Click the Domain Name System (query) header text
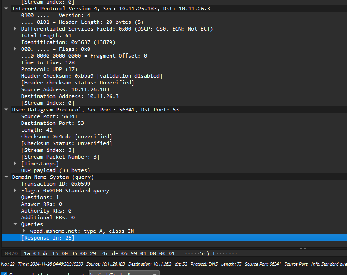This screenshot has width=347, height=275. (53, 177)
